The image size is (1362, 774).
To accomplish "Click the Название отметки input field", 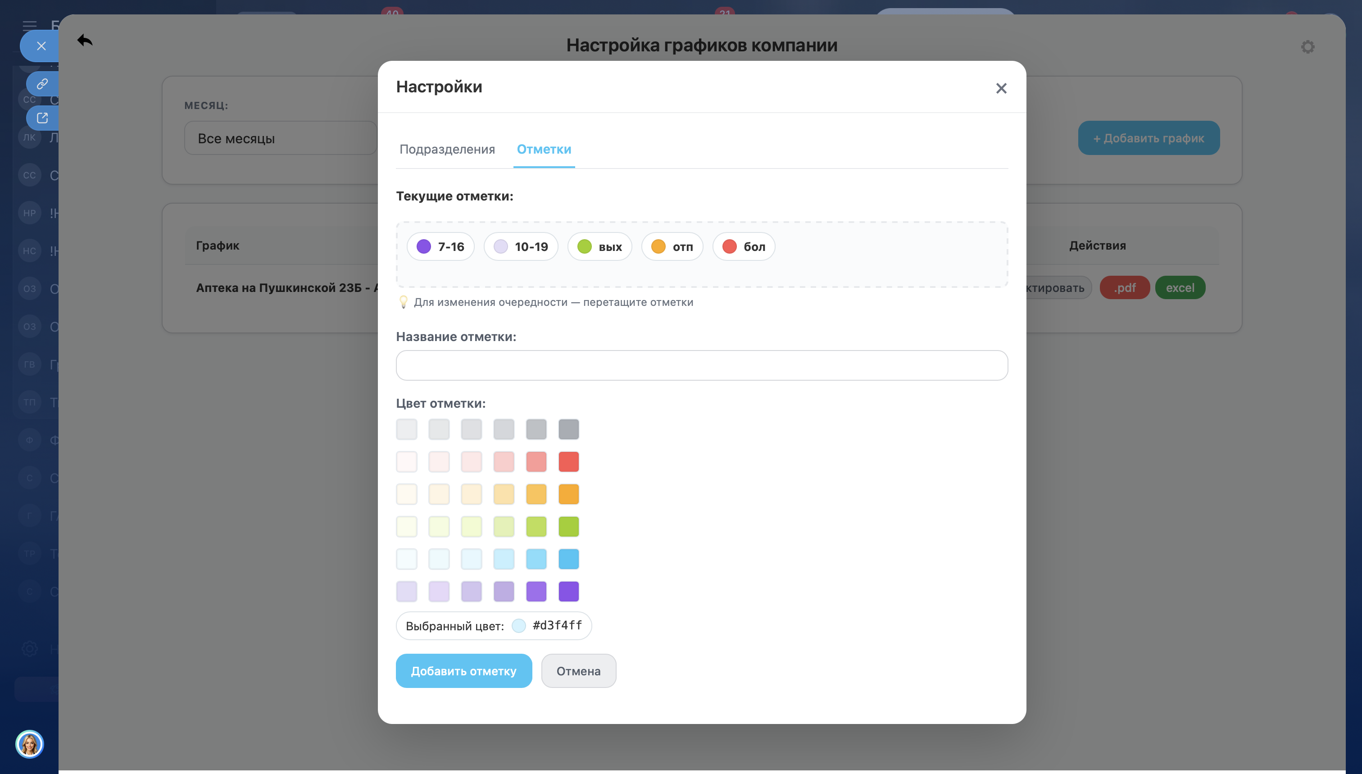I will click(x=701, y=365).
